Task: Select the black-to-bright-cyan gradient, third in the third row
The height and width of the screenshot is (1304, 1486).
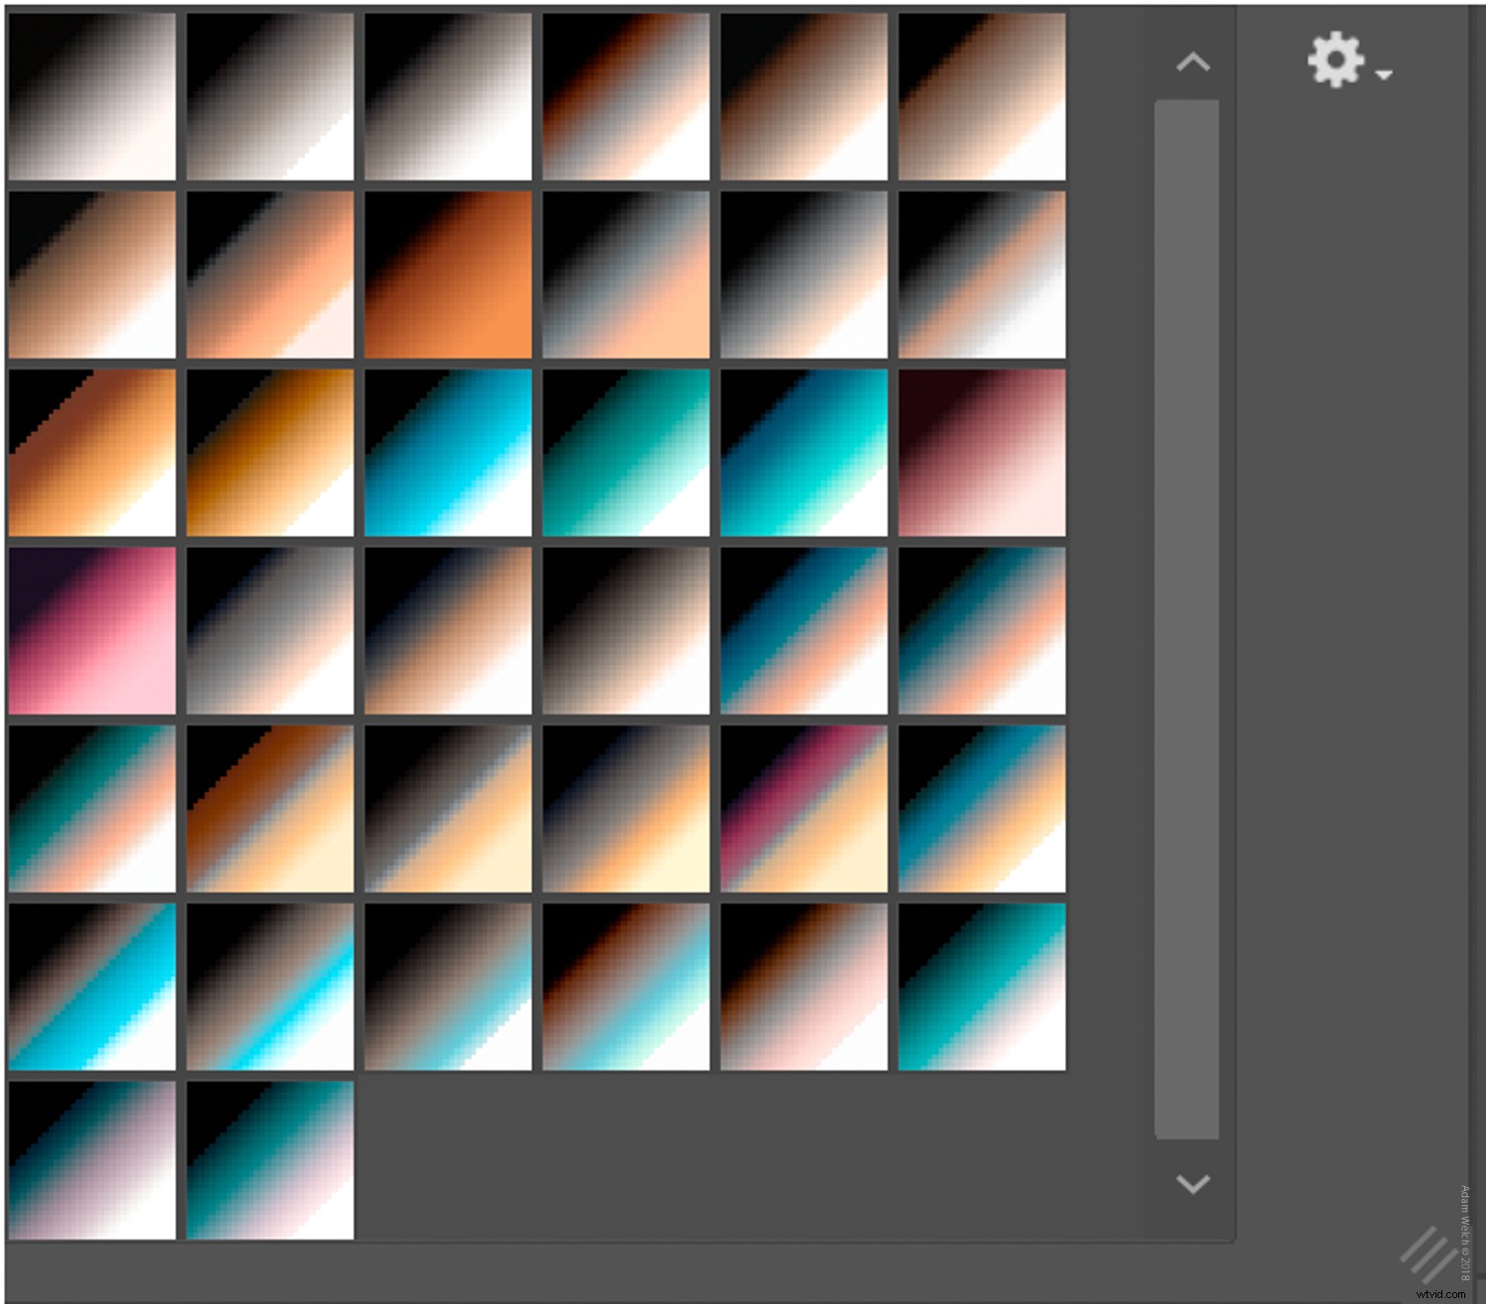Action: click(x=448, y=453)
